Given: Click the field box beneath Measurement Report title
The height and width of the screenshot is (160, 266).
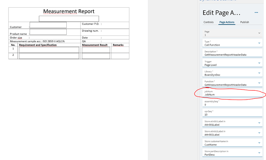Looking at the screenshot, I should point(69,18).
